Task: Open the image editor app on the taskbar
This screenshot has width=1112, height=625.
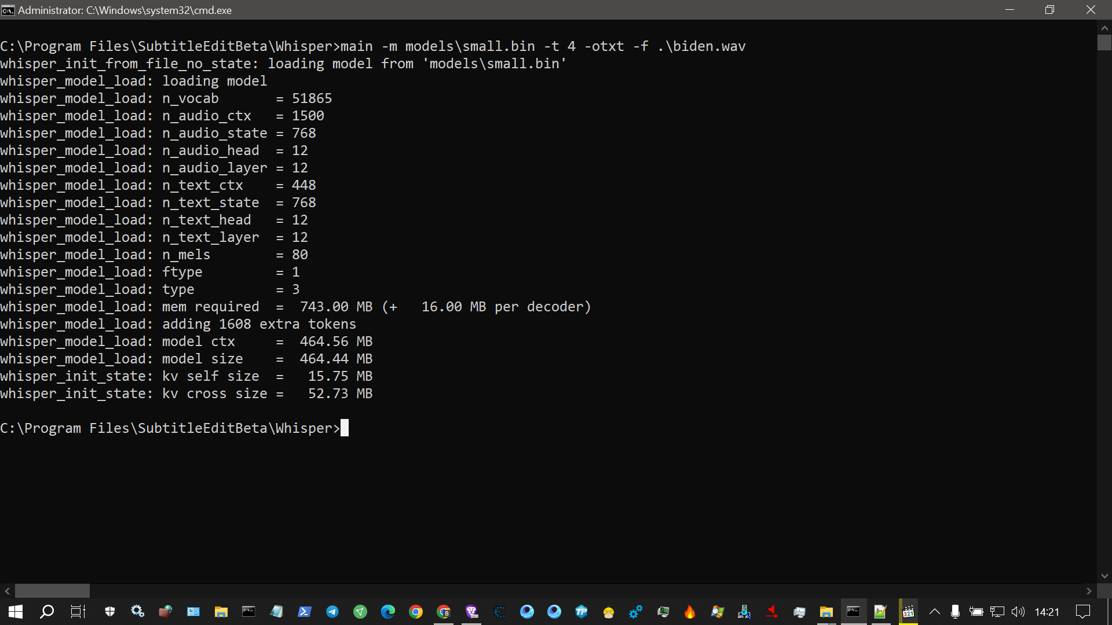Action: coord(881,612)
